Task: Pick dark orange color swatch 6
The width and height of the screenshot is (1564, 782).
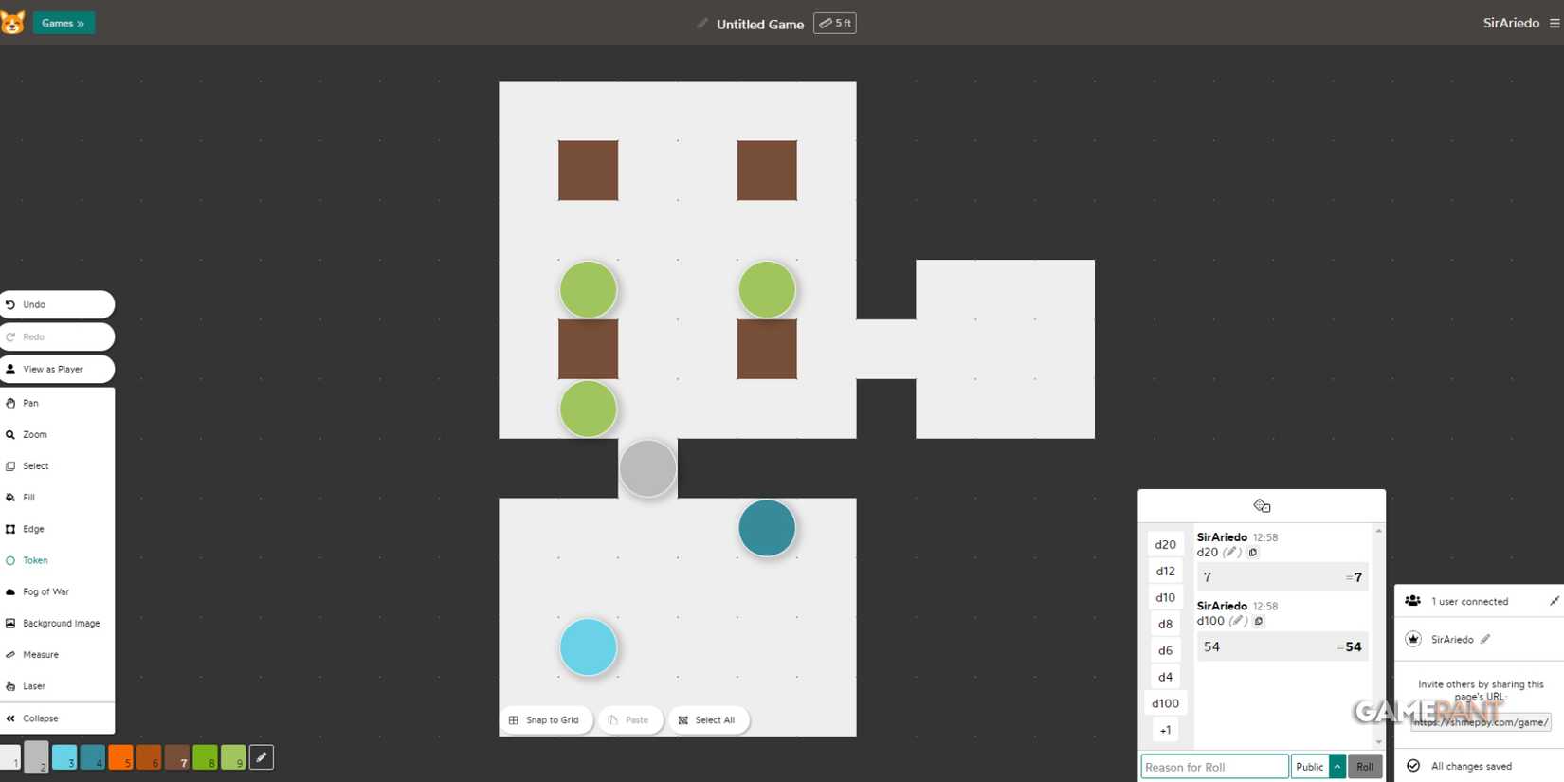Action: 149,757
